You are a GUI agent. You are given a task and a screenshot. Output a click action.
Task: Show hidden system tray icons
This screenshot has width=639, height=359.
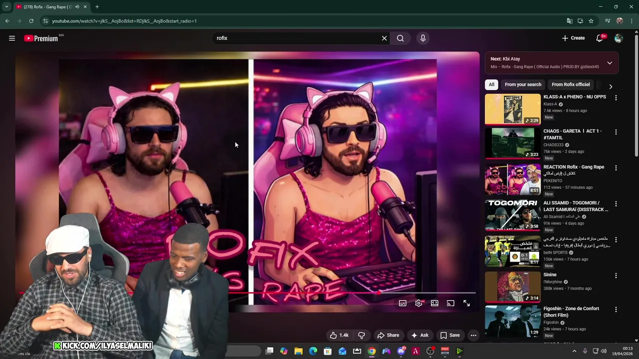(574, 351)
